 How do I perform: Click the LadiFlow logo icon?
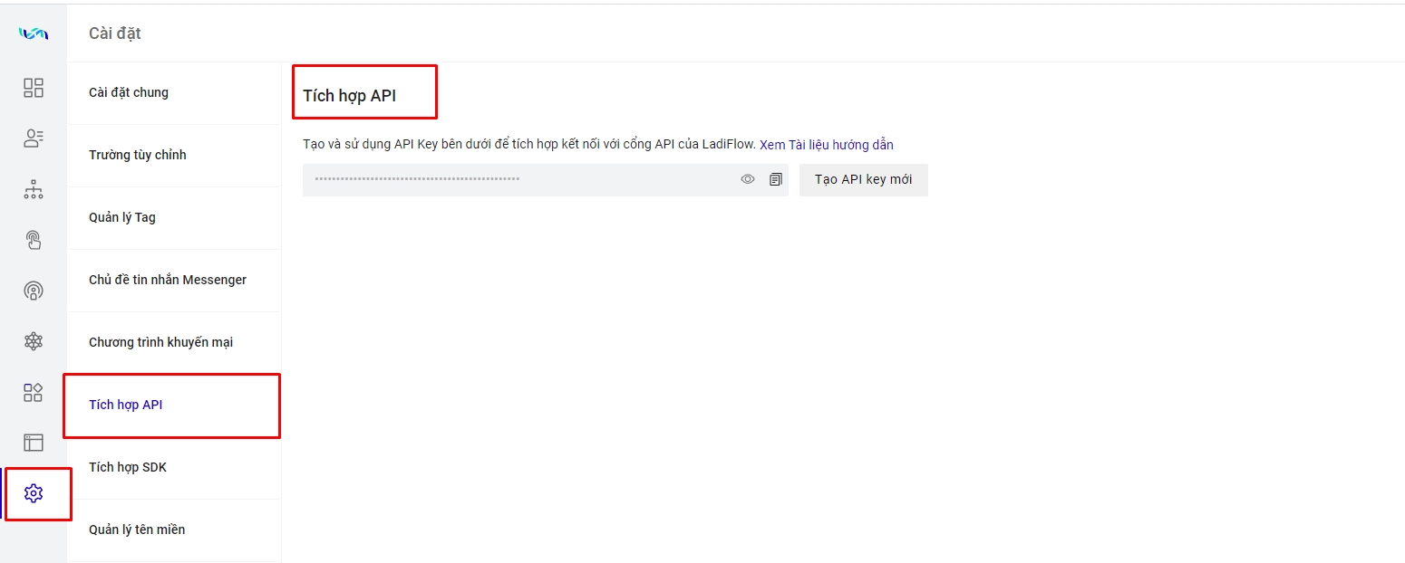(x=34, y=33)
